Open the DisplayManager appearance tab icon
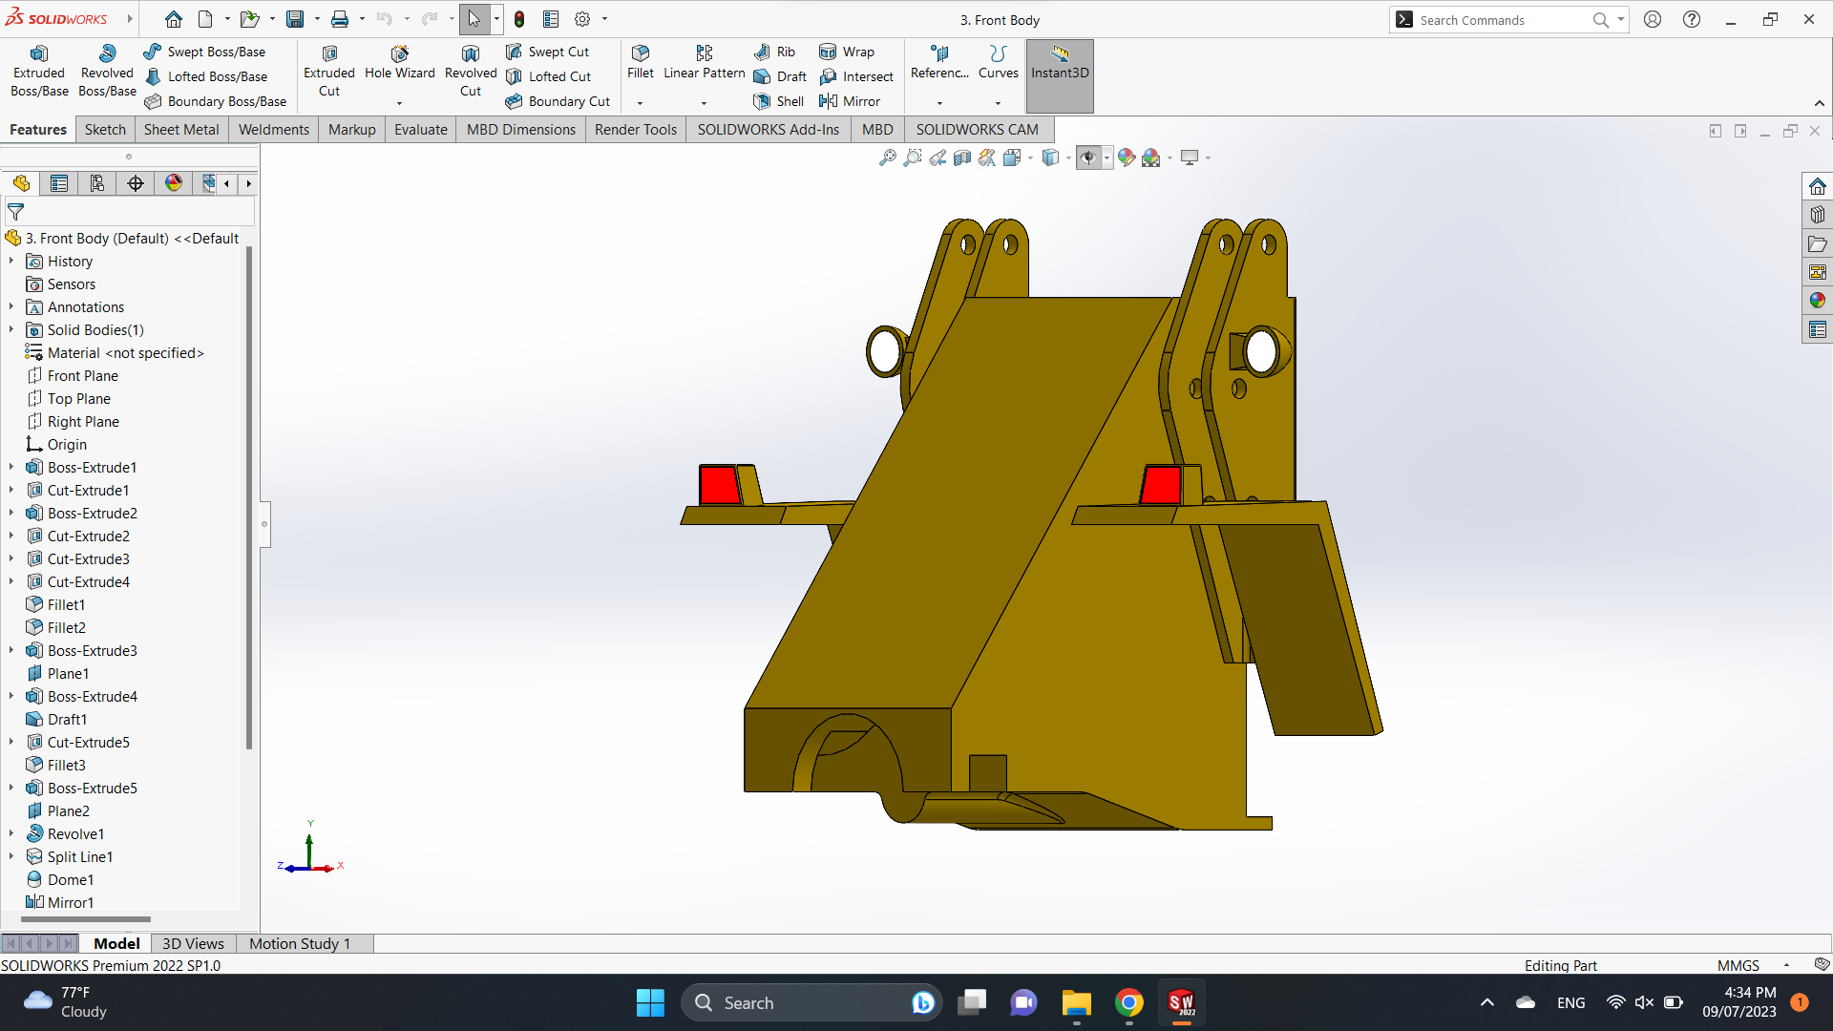 click(x=173, y=183)
